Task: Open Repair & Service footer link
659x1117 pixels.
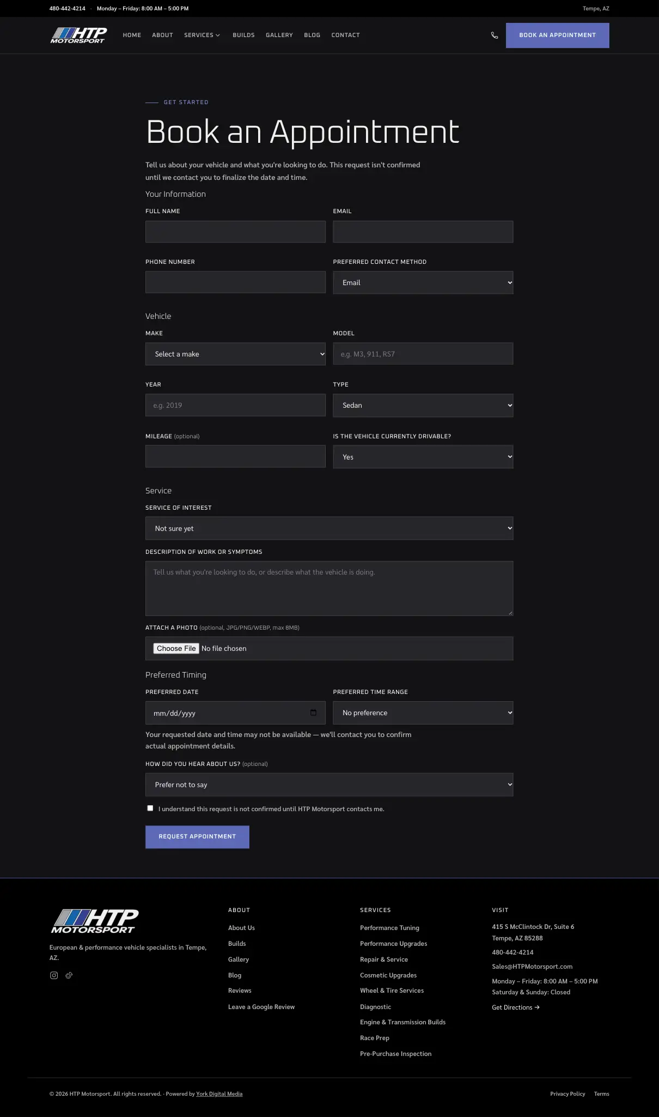Action: point(384,959)
